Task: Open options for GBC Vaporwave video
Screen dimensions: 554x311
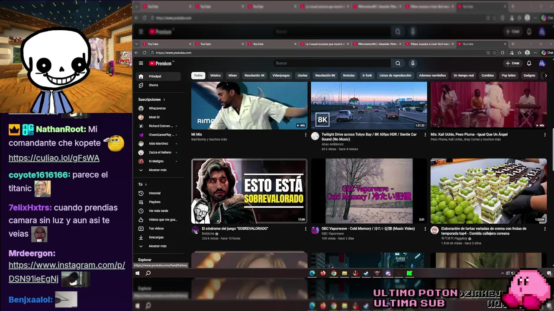Action: pyautogui.click(x=425, y=228)
